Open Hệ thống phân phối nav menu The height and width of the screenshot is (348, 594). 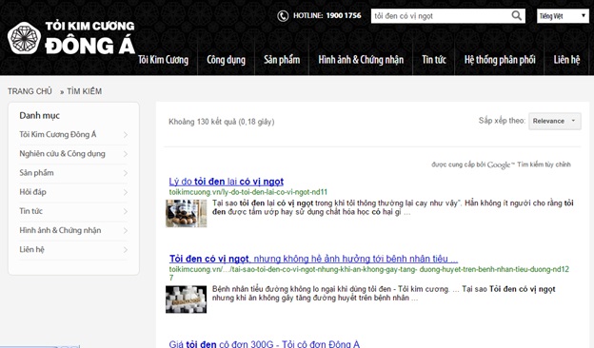click(500, 60)
